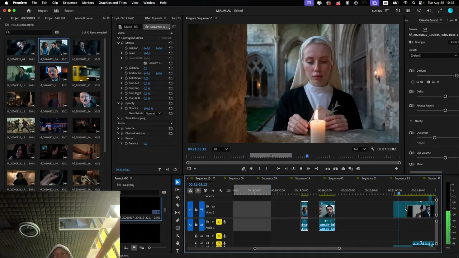
Task: Expand the Time Remapping effect
Action: click(118, 118)
